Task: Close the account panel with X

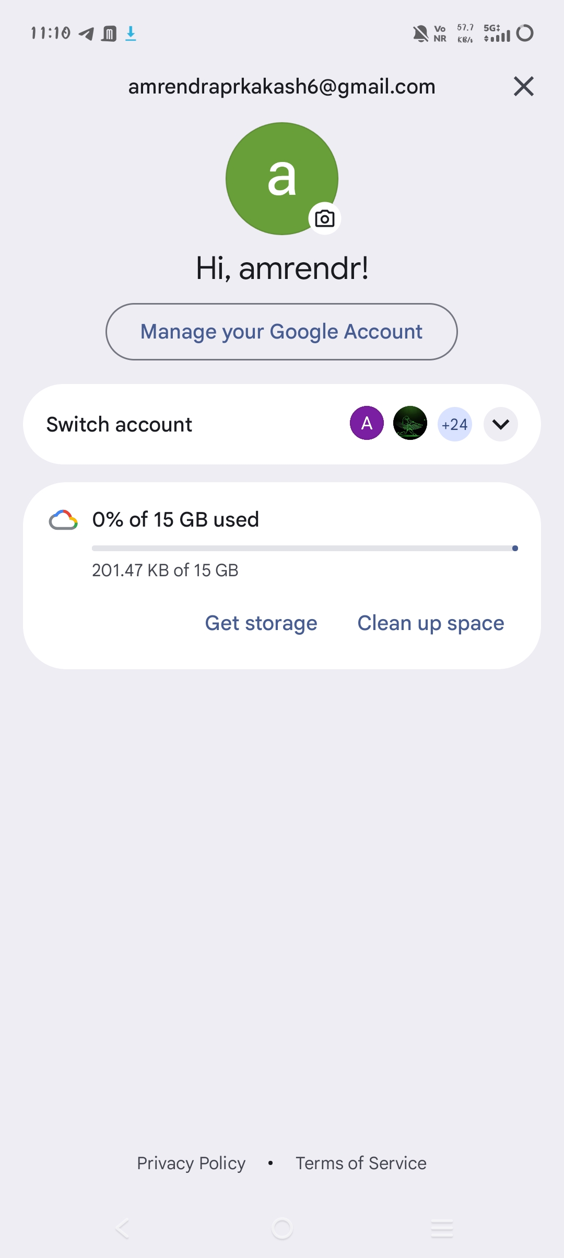Action: point(523,86)
